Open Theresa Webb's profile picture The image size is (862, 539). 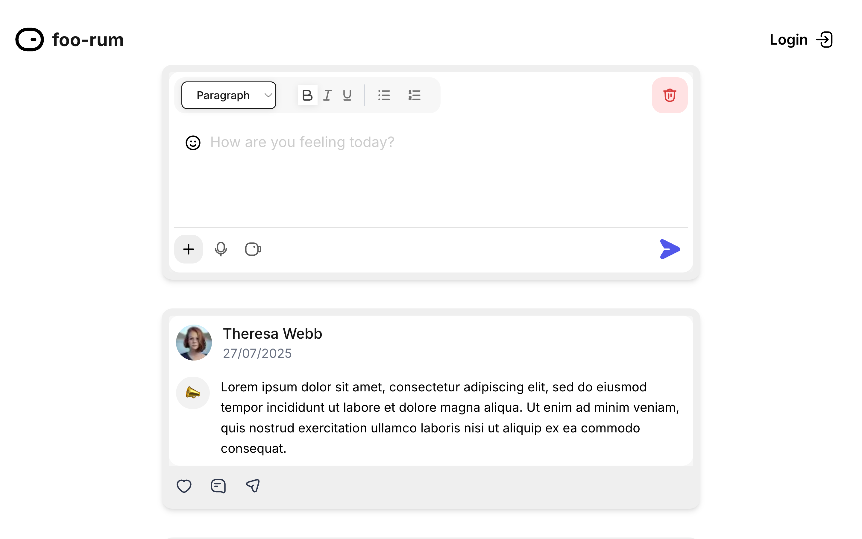pyautogui.click(x=194, y=343)
